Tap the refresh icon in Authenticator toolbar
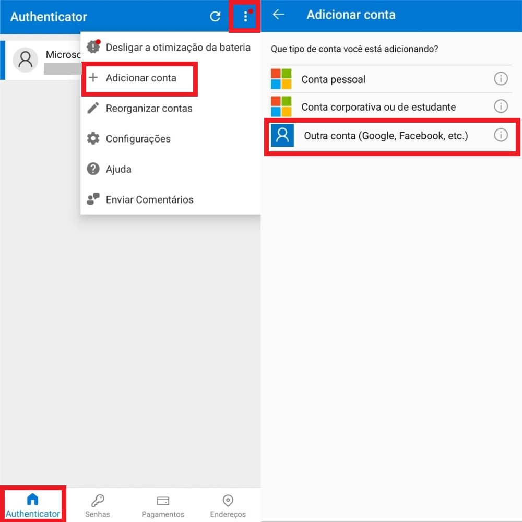Screen dimensions: 522x522 click(215, 16)
